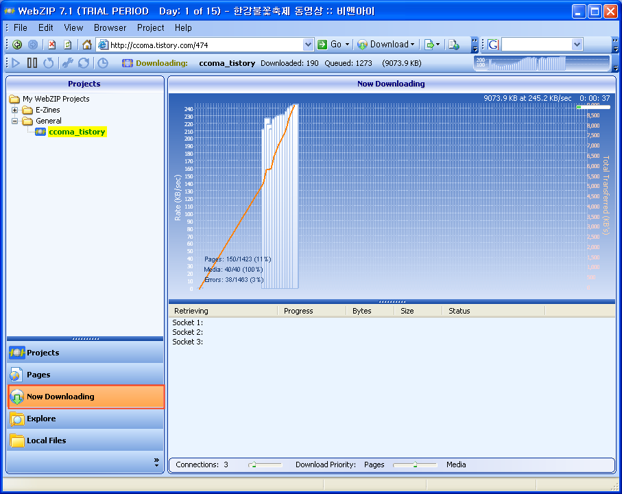This screenshot has width=622, height=494.
Task: Expand the download toolbar overflow chevron
Action: 615,63
